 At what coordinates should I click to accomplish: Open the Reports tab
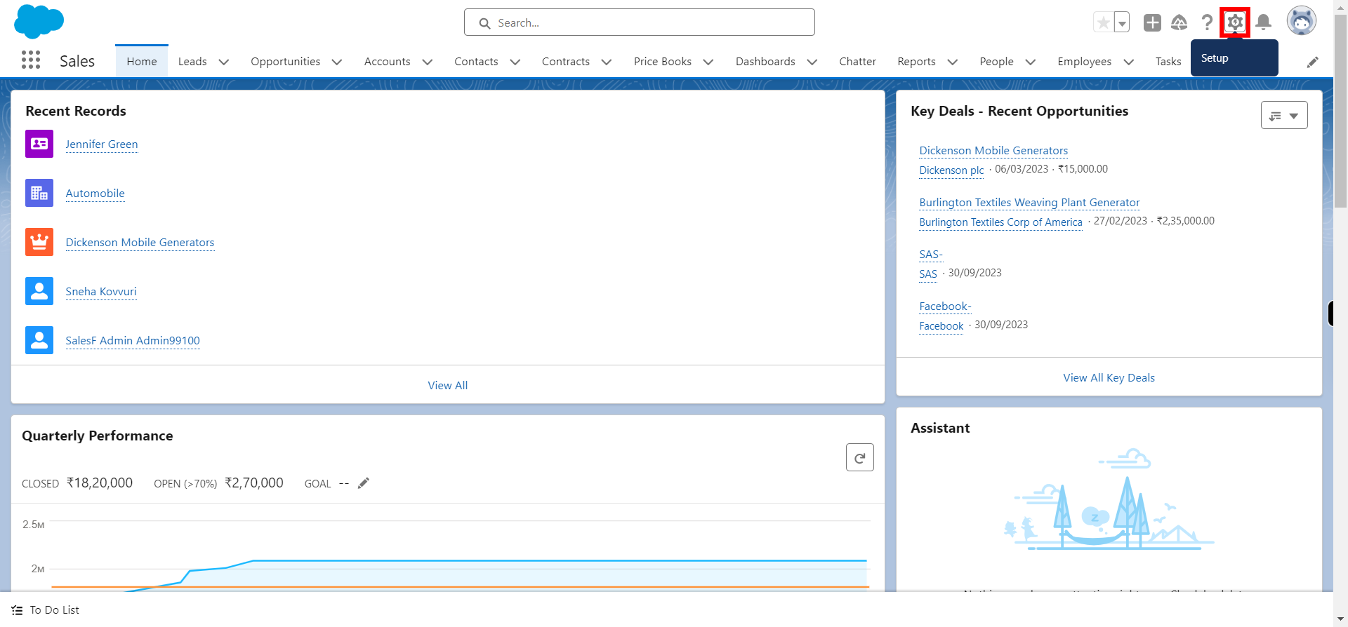pyautogui.click(x=916, y=62)
